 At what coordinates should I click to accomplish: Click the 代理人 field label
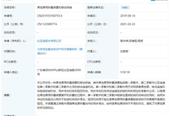tap(92, 51)
